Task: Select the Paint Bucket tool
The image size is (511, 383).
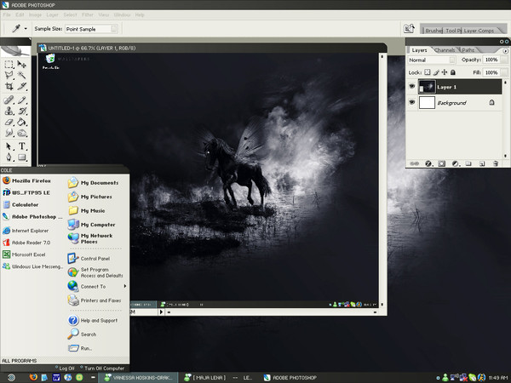Action: 21,122
